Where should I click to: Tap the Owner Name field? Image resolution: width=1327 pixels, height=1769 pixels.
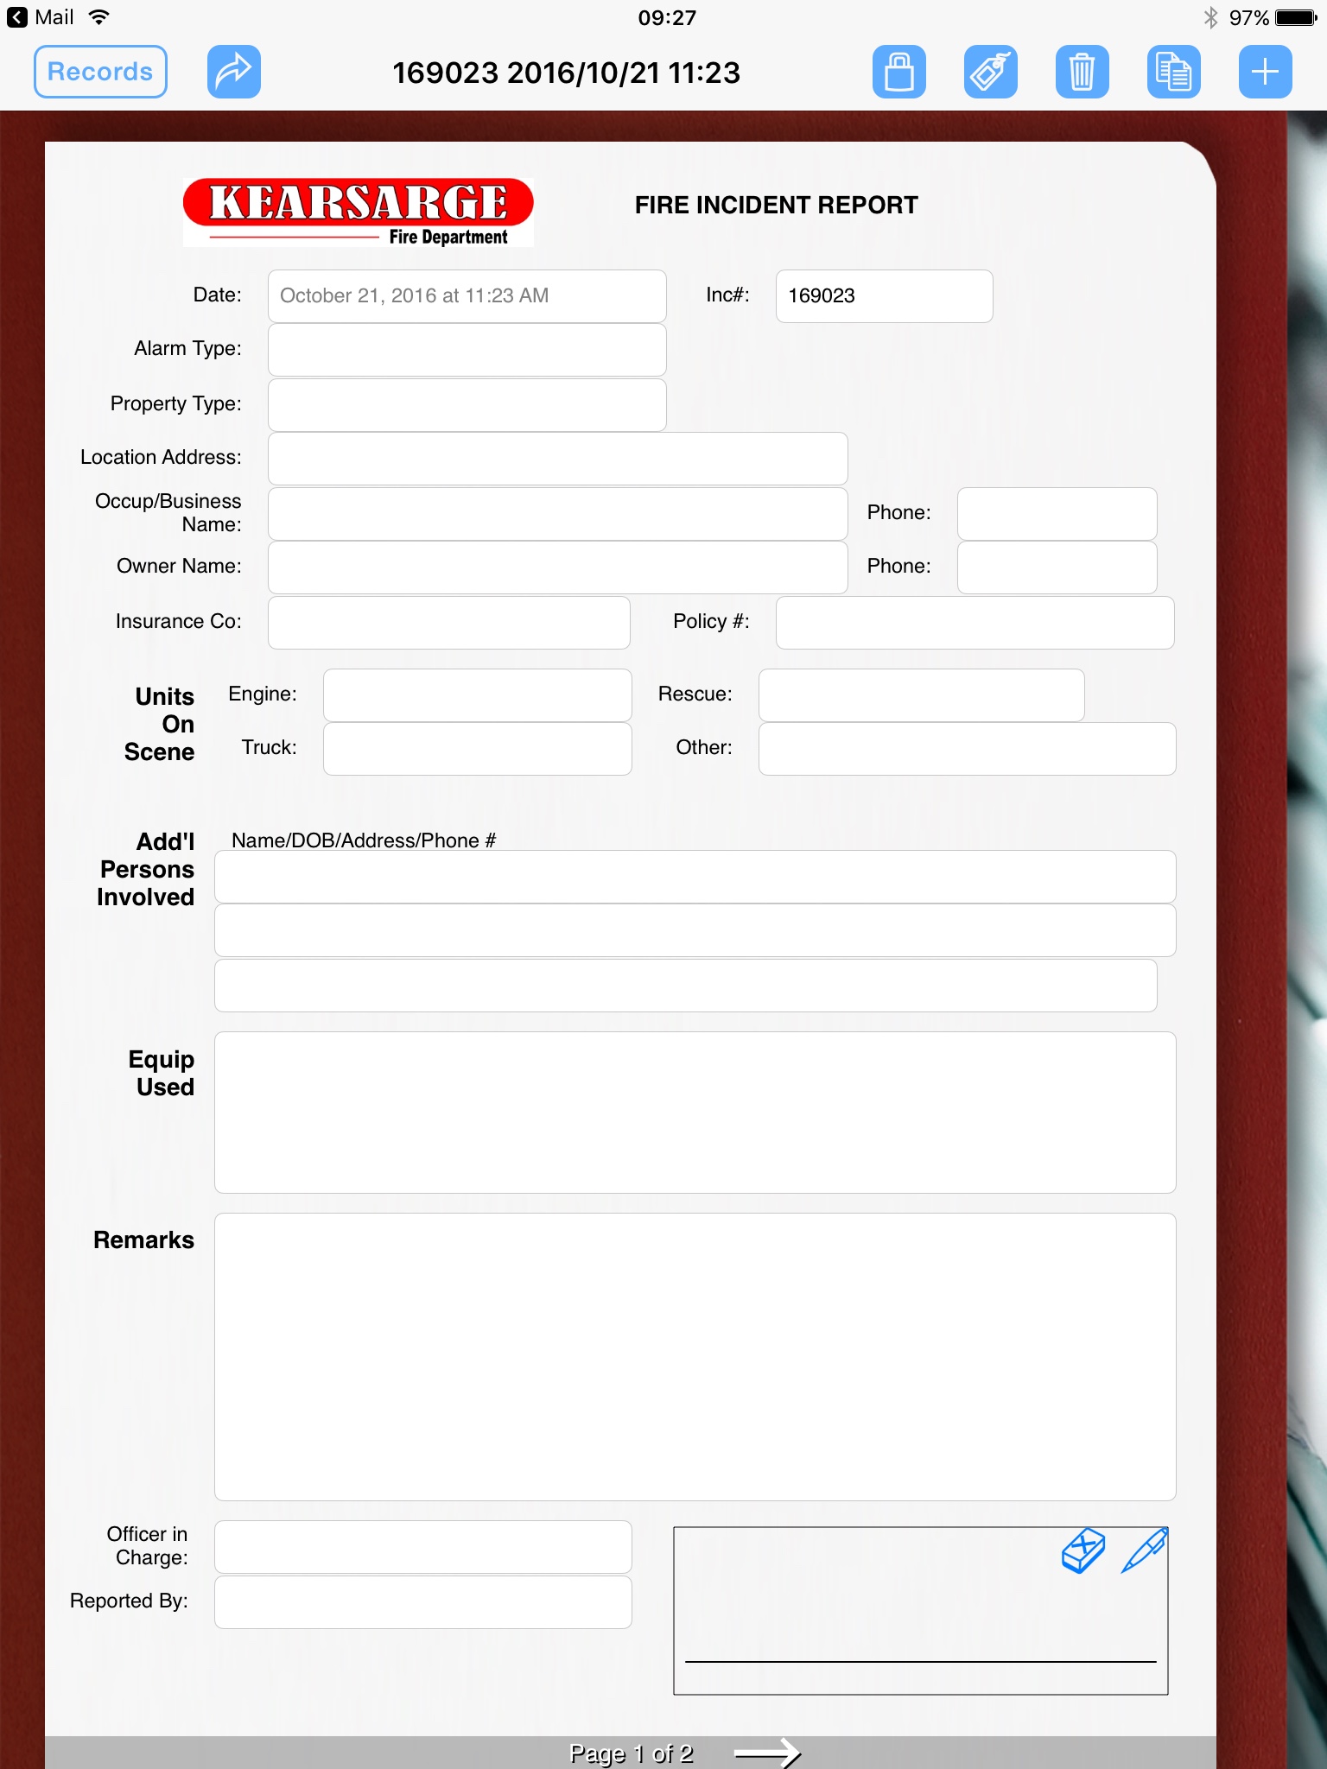click(x=557, y=567)
